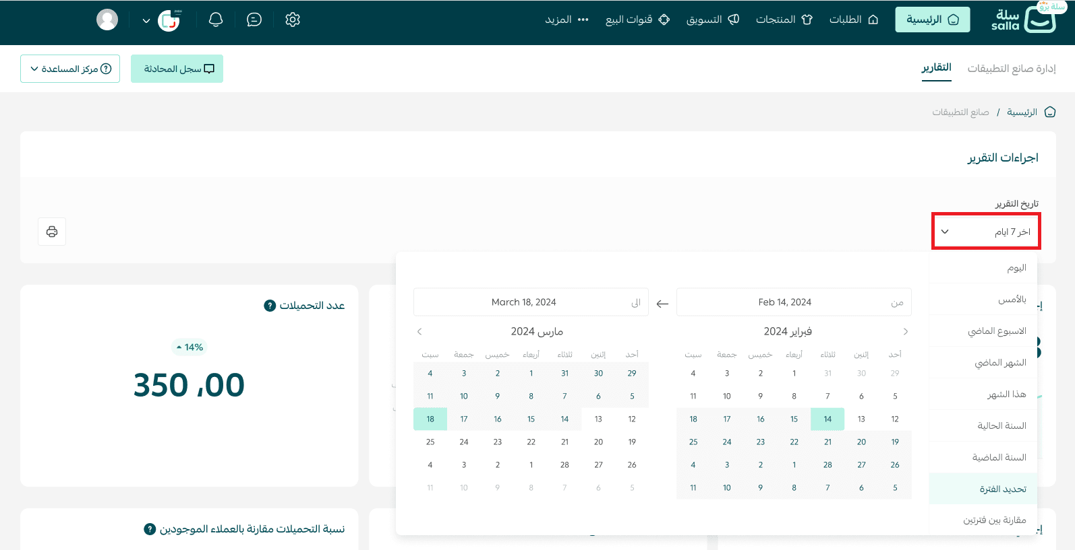The height and width of the screenshot is (550, 1075).
Task: Click help icon beside عدد التحميلات
Action: [270, 306]
